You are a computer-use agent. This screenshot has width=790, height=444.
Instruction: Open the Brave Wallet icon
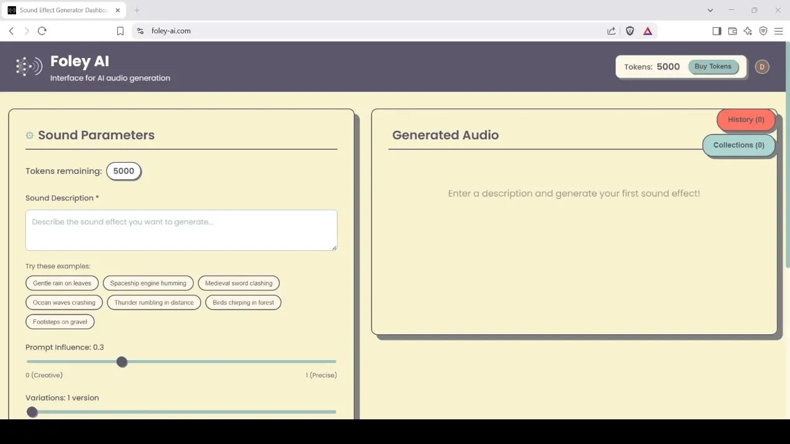click(733, 31)
